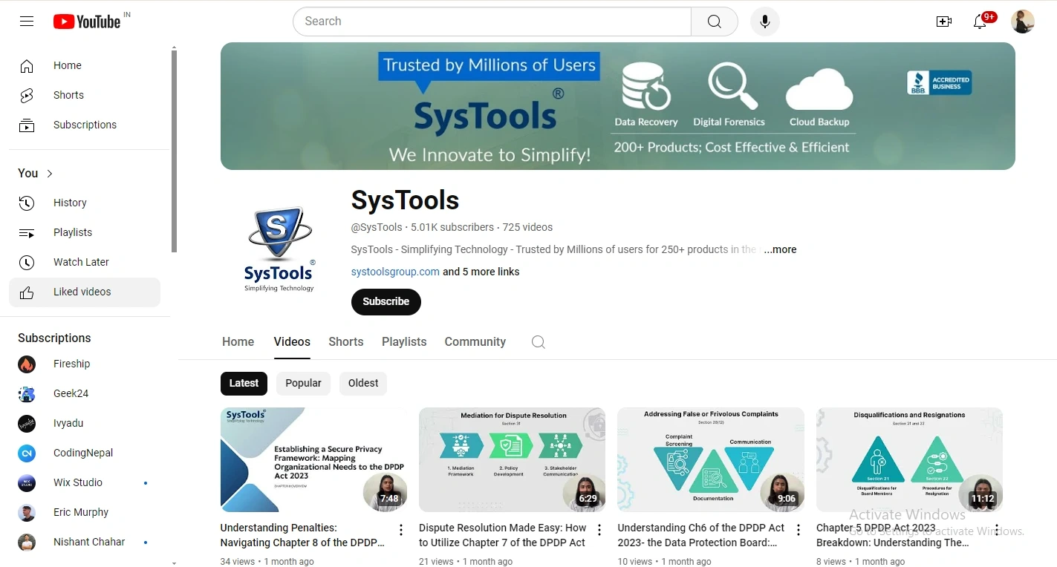Click the Subscribe button
Viewport: 1057px width, 567px height.
coord(386,302)
